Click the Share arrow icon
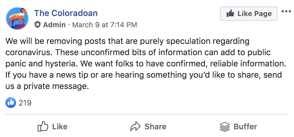 [135, 127]
